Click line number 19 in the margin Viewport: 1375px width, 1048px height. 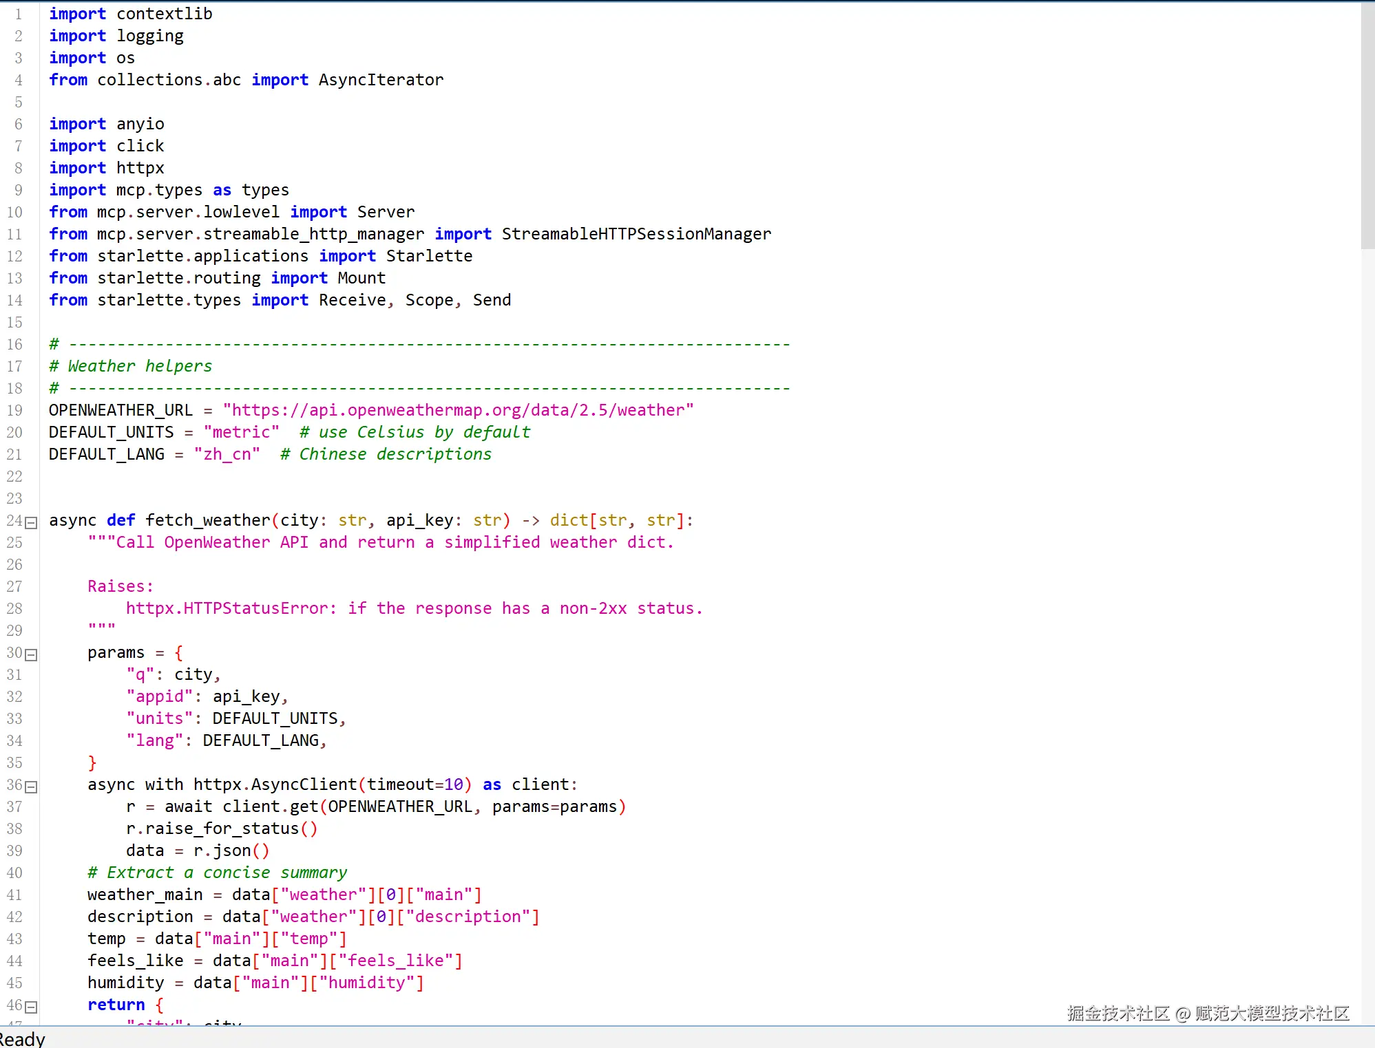pos(14,411)
